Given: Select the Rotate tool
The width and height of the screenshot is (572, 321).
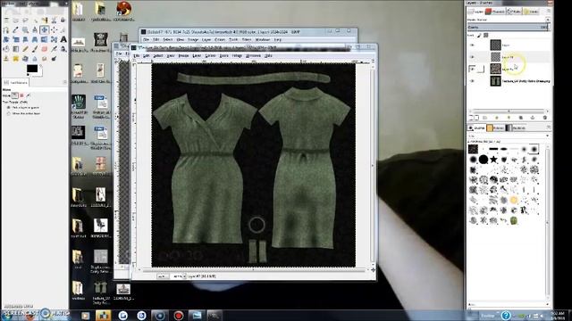Looking at the screenshot, I should pos(6,39).
